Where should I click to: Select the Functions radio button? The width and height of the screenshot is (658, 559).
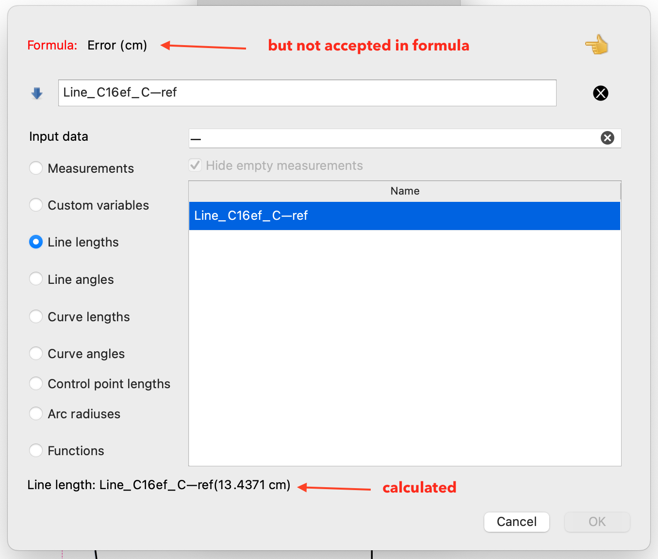point(36,451)
